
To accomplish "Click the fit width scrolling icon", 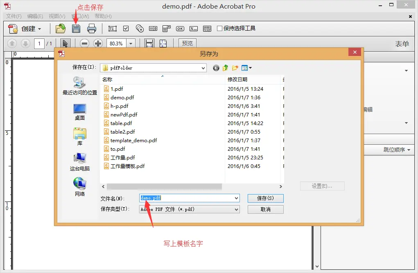I will (x=149, y=43).
